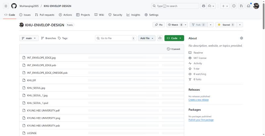Open the 1 Commit history link
265x136 pixels.
click(174, 49)
